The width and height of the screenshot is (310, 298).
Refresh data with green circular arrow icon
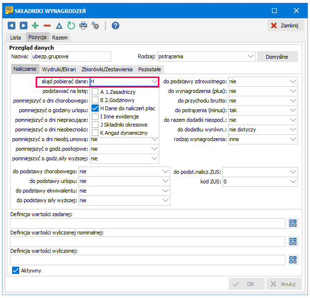[71, 26]
